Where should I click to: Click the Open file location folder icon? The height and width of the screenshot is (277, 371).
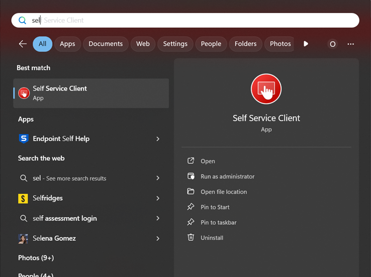191,192
